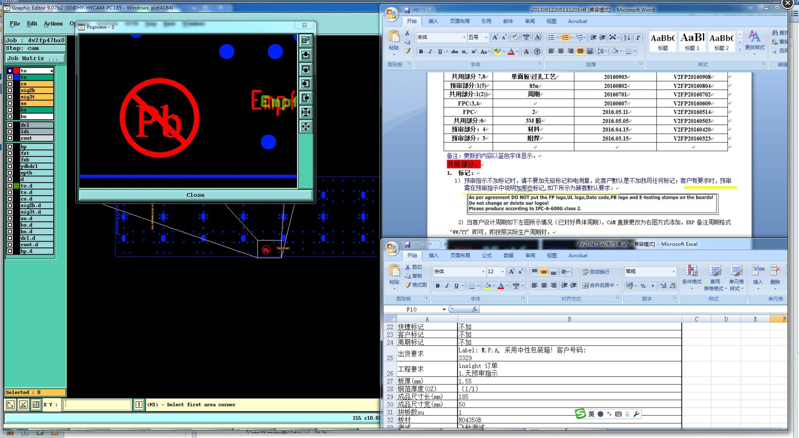The width and height of the screenshot is (799, 438).
Task: Switch to Word 页面布局 tab
Action: tap(460, 21)
